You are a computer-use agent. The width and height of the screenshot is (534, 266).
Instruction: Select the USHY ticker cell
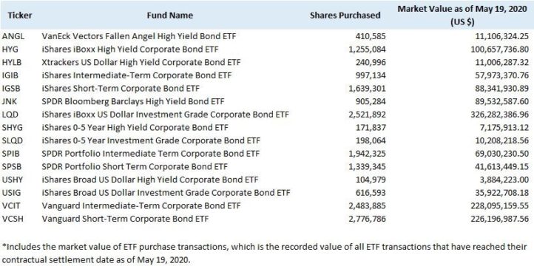[x=13, y=180]
